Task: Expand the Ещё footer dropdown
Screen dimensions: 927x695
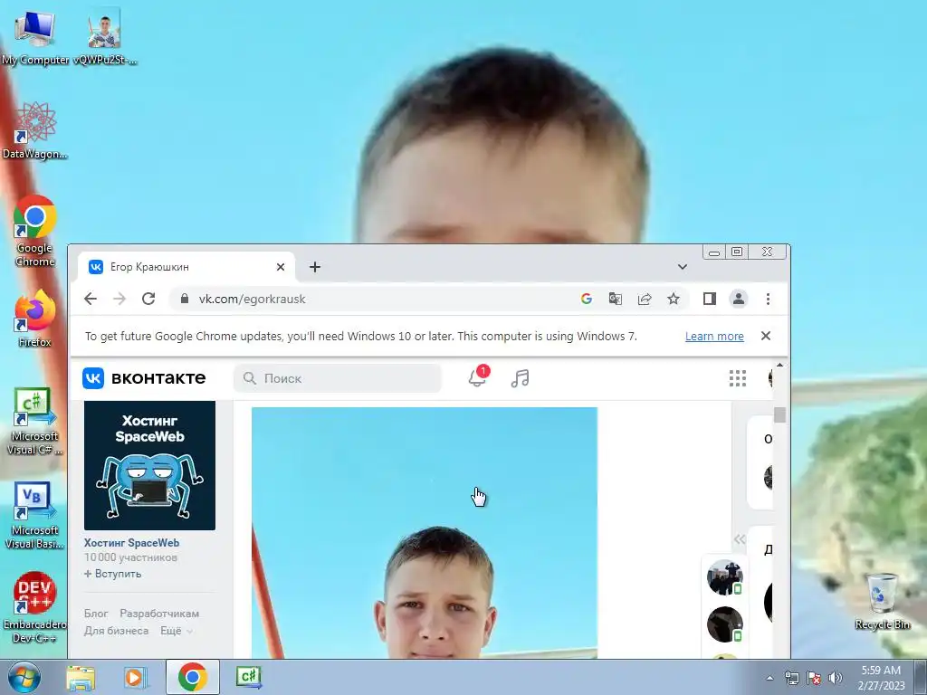Action: click(x=177, y=631)
